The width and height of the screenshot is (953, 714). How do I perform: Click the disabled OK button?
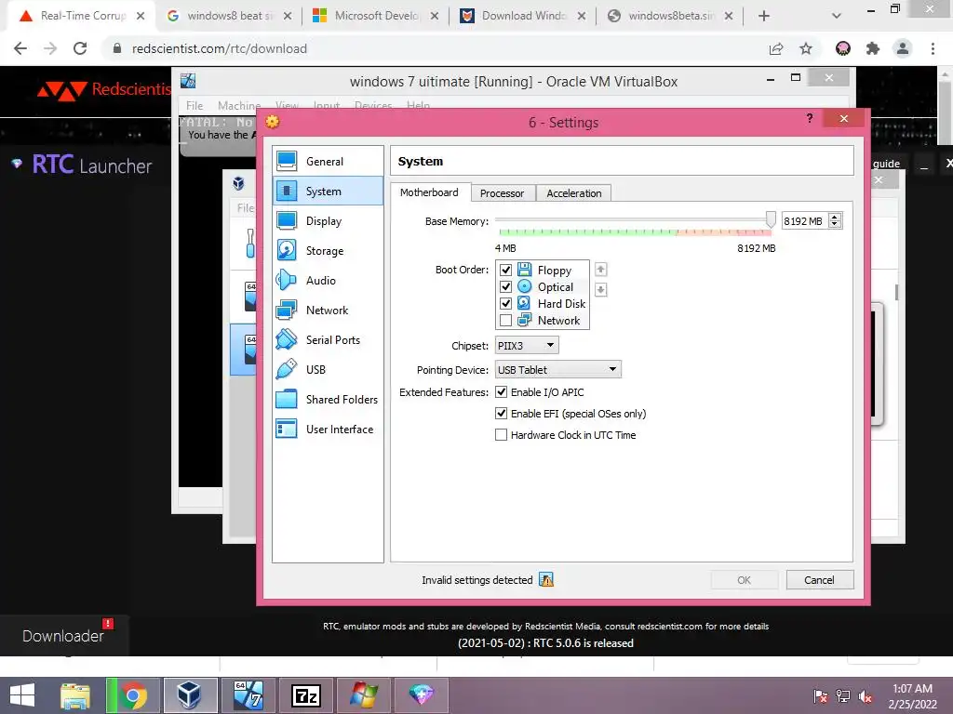(744, 580)
